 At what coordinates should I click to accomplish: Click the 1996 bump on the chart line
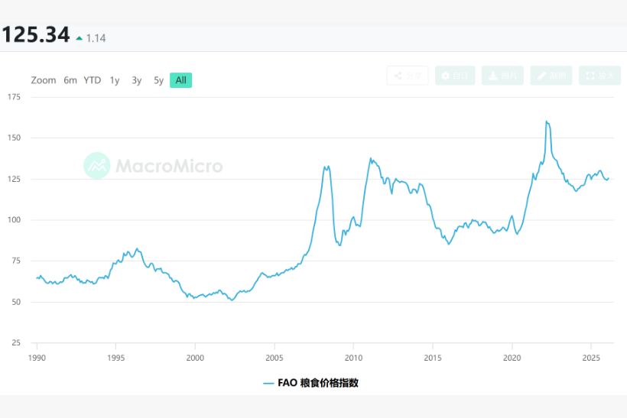[137, 249]
